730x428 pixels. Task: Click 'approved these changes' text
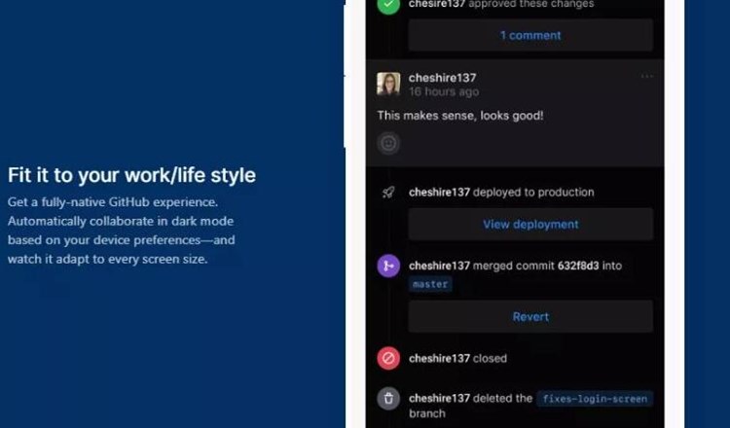pyautogui.click(x=531, y=4)
